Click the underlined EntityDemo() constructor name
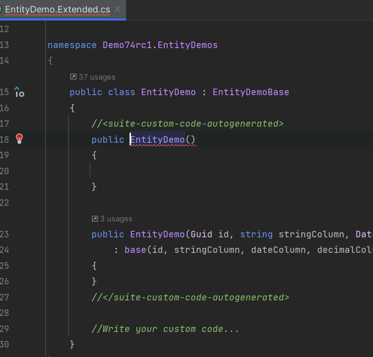Screen dimensions: 373x357 pyautogui.click(x=157, y=140)
